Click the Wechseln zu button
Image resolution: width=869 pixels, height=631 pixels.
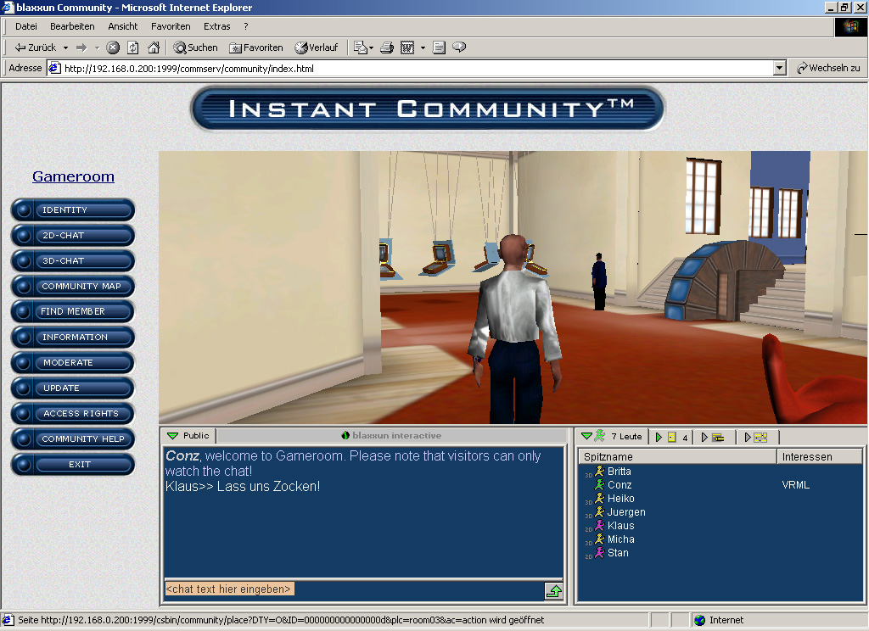click(828, 68)
